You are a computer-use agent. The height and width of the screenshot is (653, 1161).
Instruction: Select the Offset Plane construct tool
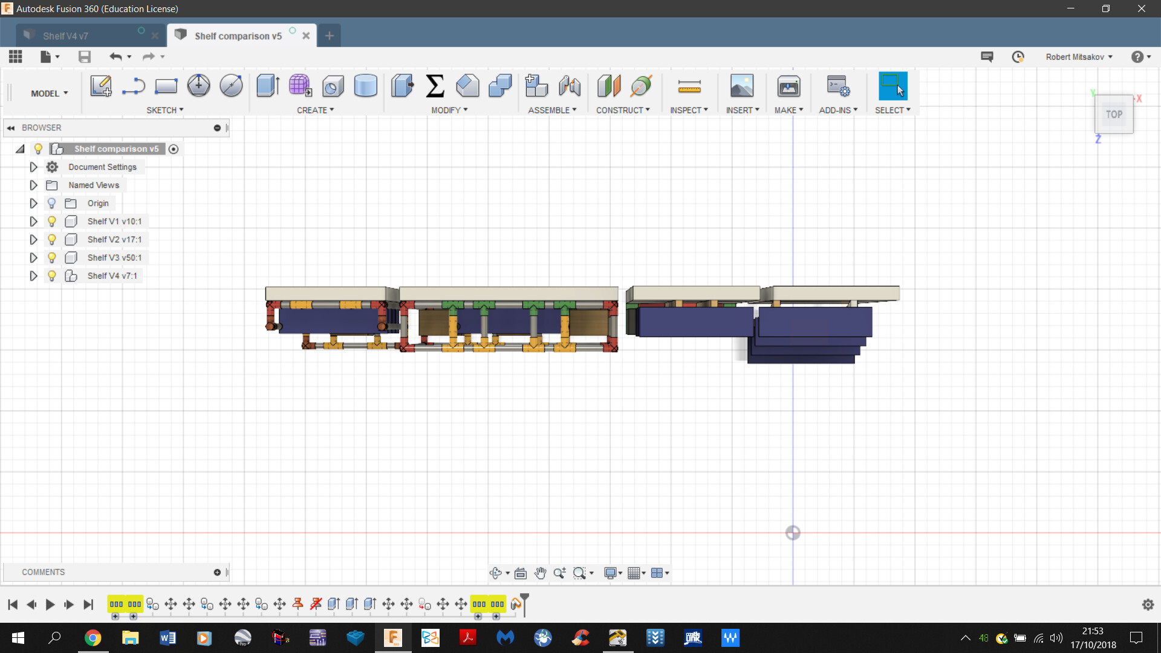[609, 86]
